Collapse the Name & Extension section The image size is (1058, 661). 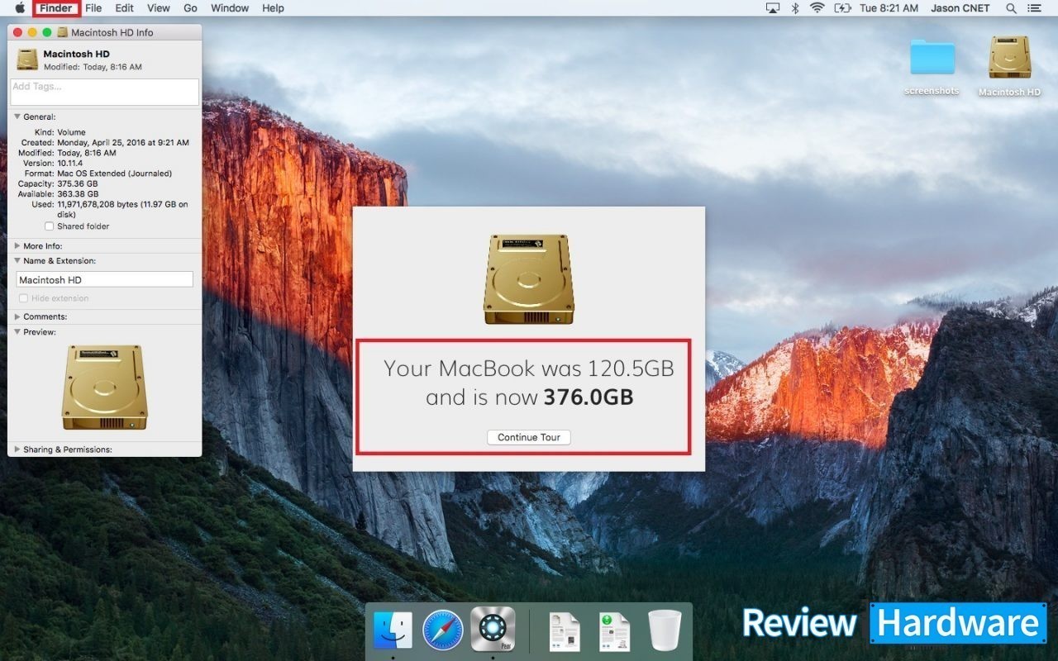point(17,261)
